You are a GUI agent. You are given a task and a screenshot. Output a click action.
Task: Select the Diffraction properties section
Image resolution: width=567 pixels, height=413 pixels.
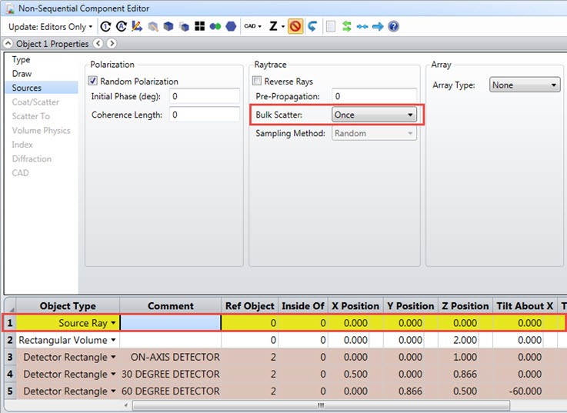tap(32, 158)
